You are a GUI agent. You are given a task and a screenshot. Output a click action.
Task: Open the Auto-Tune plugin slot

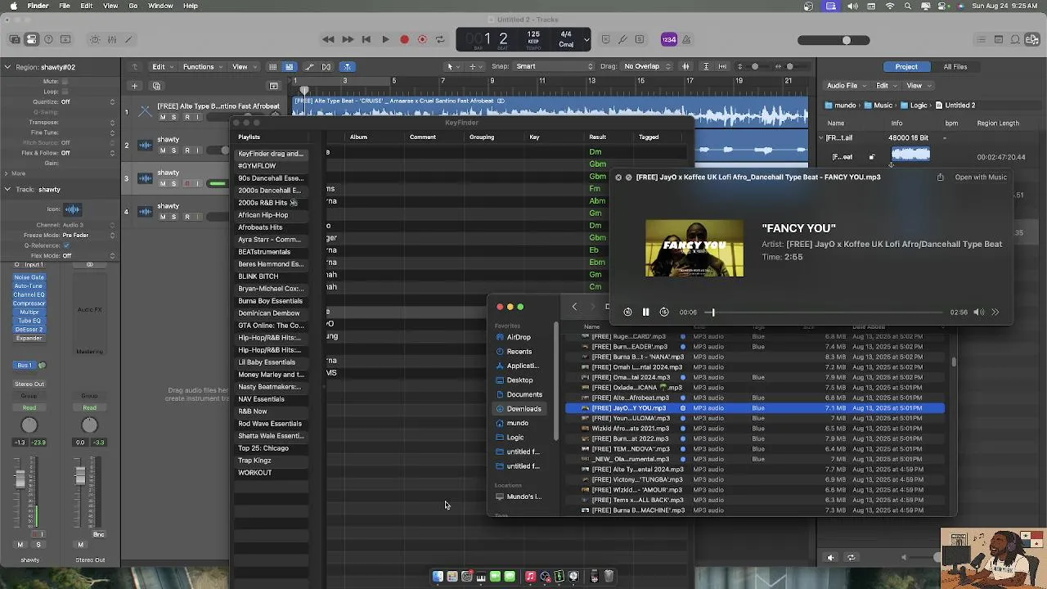click(29, 286)
